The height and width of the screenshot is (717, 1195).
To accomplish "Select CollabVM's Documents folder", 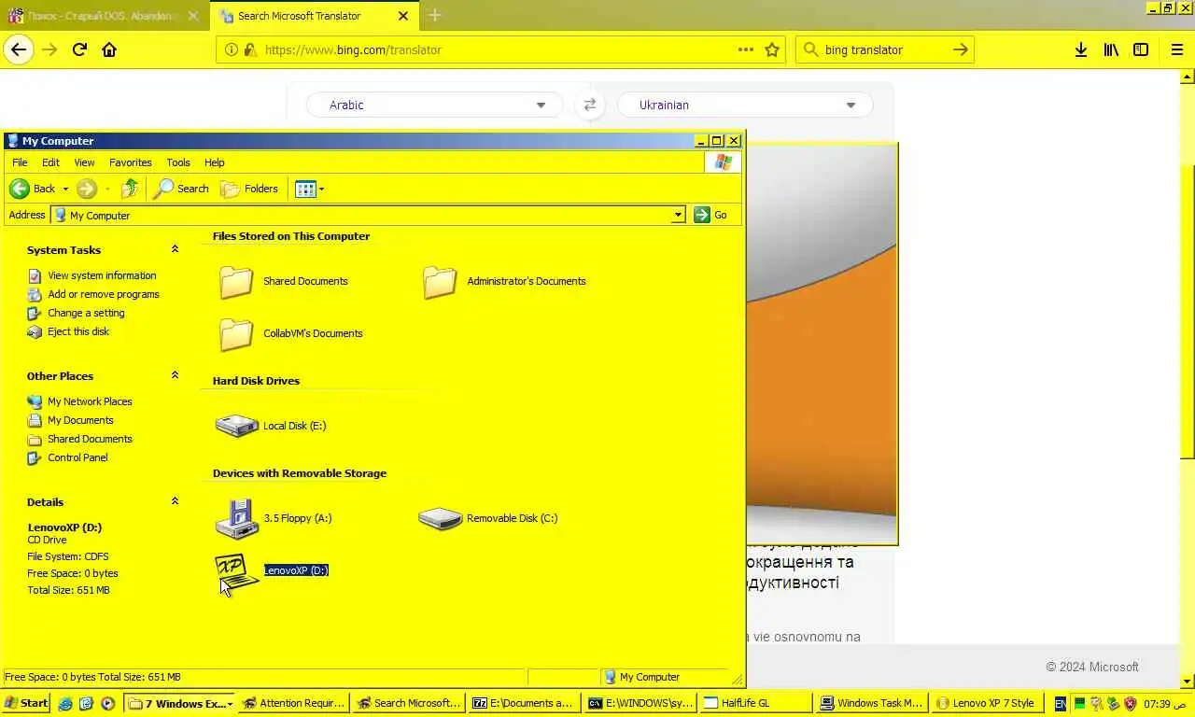I will 290,333.
